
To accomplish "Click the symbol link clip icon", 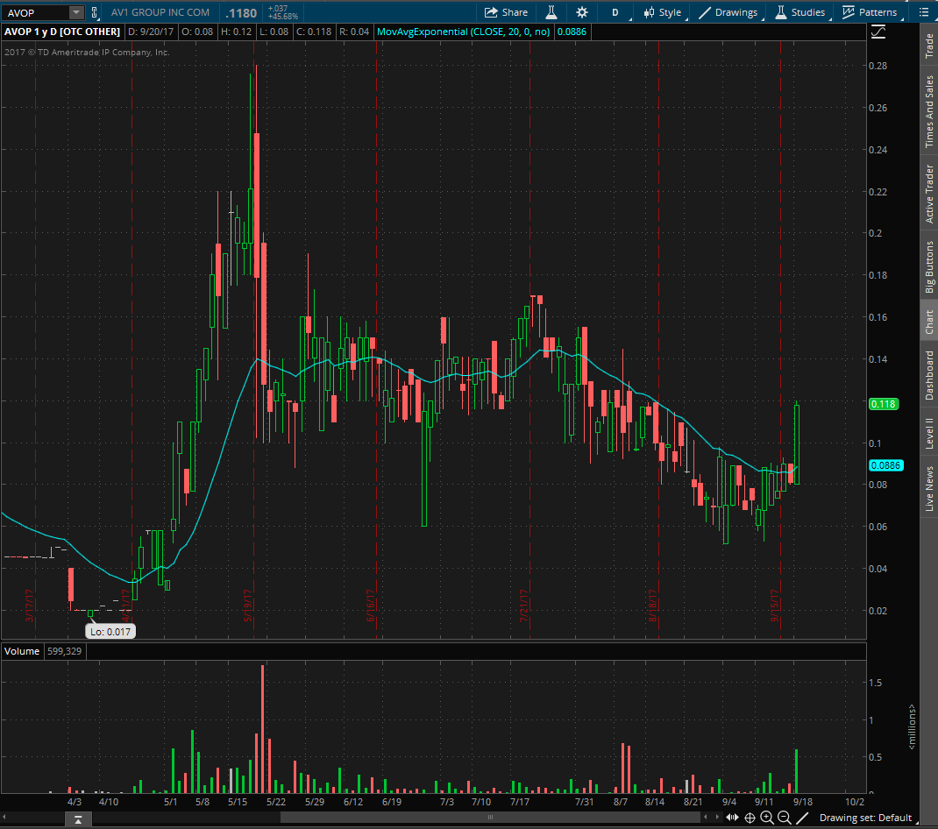I will coord(95,13).
